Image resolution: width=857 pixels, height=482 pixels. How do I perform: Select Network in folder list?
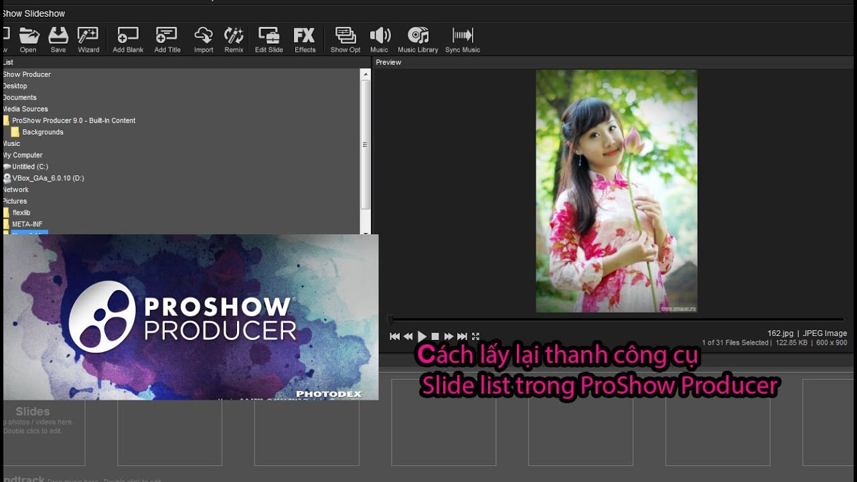pyautogui.click(x=15, y=189)
